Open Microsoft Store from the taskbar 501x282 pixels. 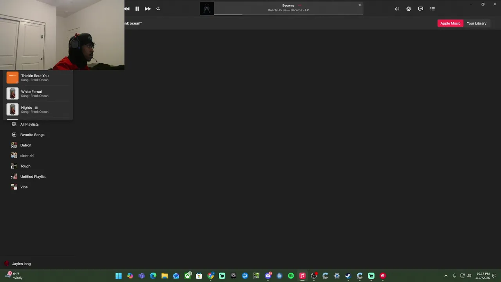pos(199,276)
